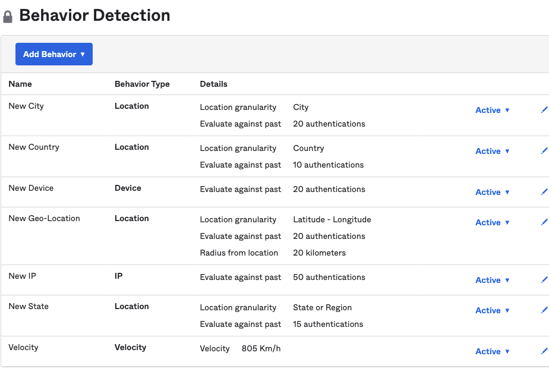Open edit pencil for New Geo-Location
This screenshot has width=549, height=381.
[x=544, y=222]
